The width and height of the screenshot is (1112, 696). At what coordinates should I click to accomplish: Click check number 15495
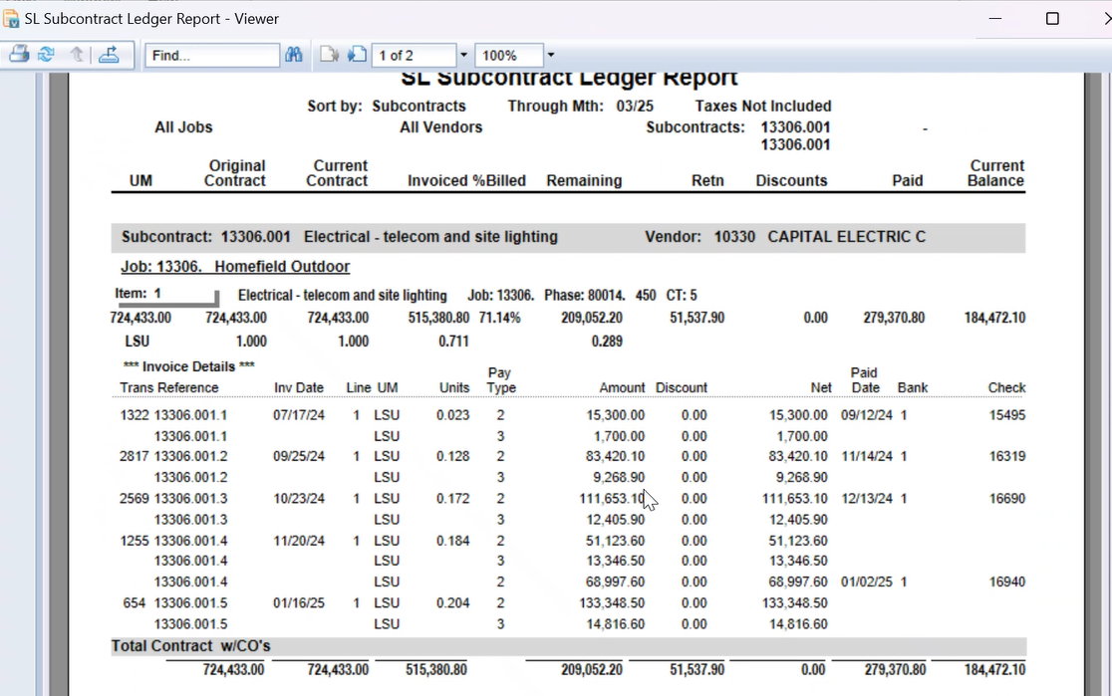tap(1007, 415)
